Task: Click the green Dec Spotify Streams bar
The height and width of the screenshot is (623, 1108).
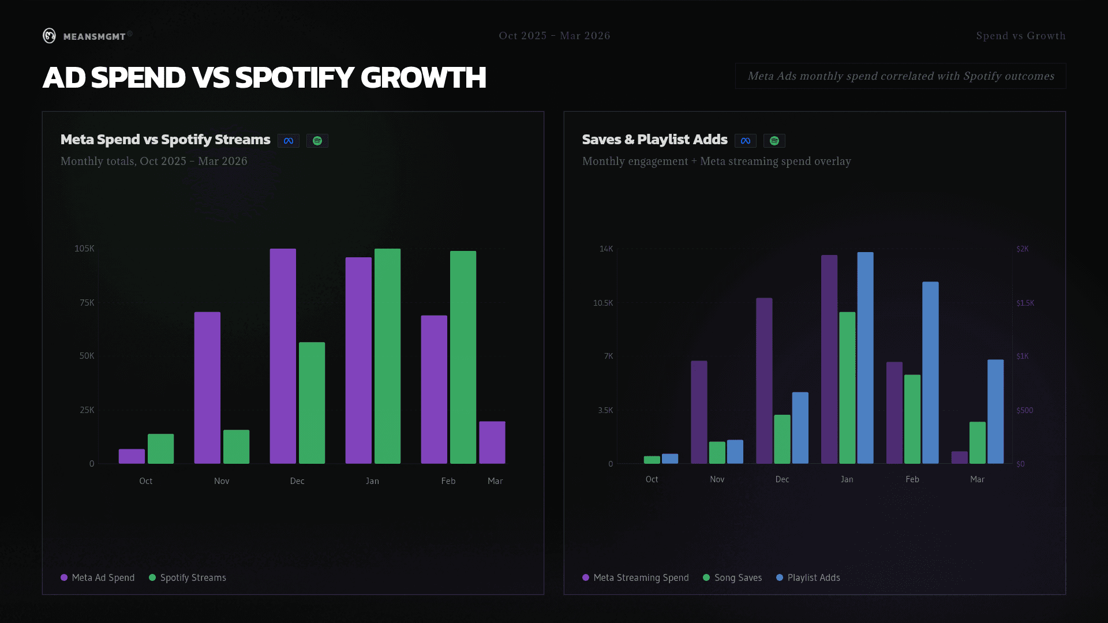Action: (312, 403)
